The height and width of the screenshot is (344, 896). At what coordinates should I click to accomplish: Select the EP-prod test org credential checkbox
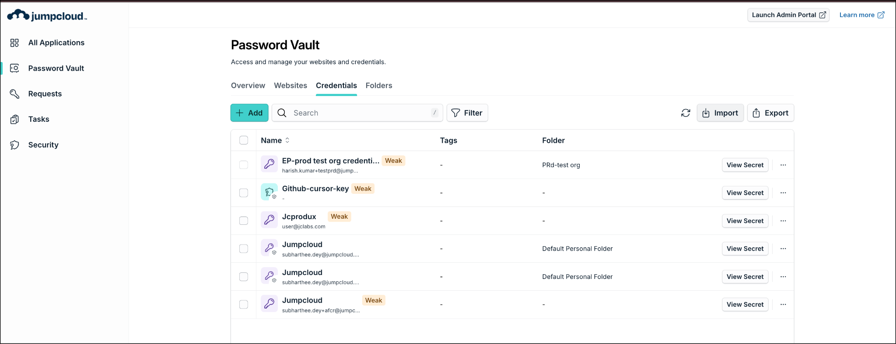pyautogui.click(x=244, y=165)
